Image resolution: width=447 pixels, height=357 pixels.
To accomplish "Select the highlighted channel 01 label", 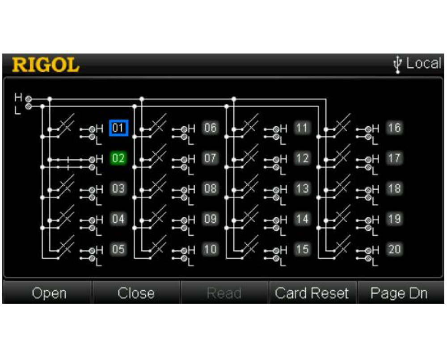I will pyautogui.click(x=118, y=128).
